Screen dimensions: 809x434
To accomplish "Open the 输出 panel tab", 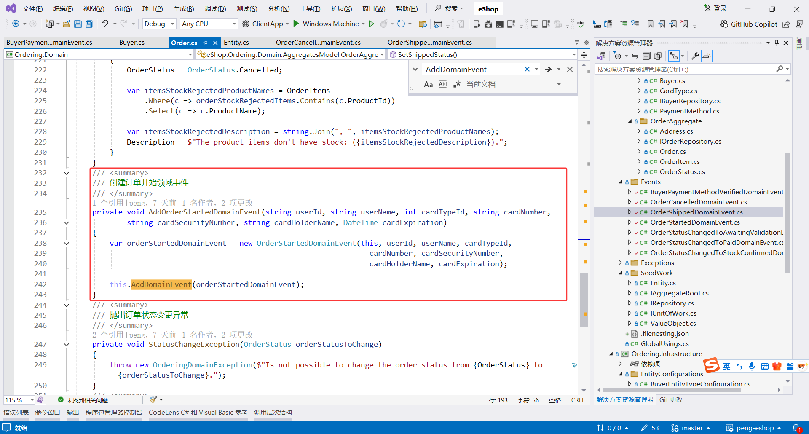I will [x=73, y=413].
